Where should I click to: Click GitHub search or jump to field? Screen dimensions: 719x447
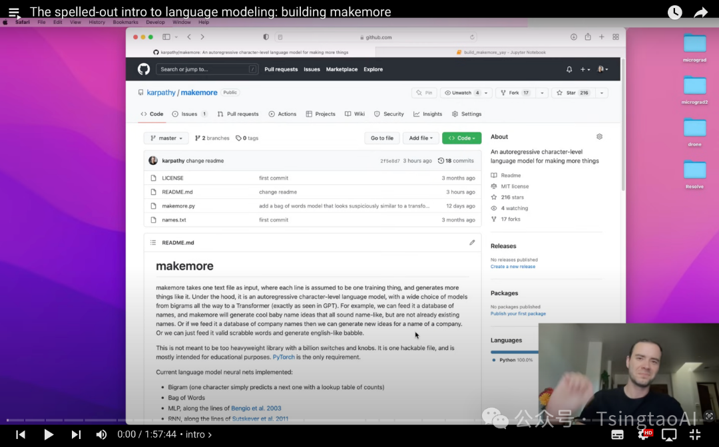point(207,69)
